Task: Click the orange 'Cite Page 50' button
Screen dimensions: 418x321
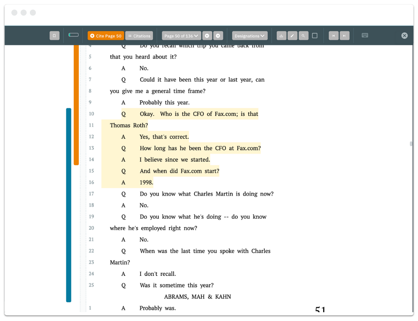Action: click(105, 36)
